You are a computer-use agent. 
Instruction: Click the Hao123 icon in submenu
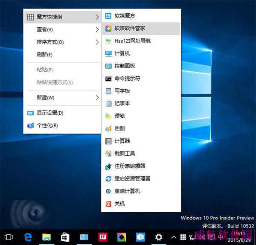108,41
